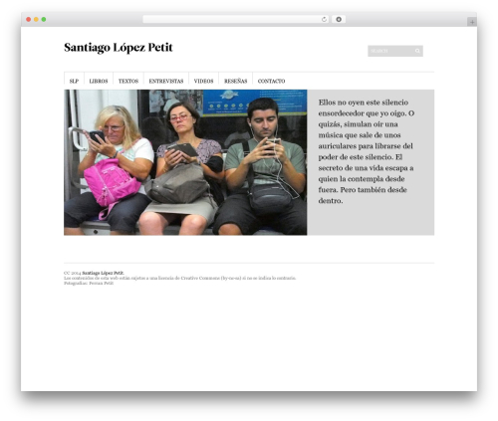
Task: Click the 'Fotografías: Ferran Petit' credit
Action: 89,283
